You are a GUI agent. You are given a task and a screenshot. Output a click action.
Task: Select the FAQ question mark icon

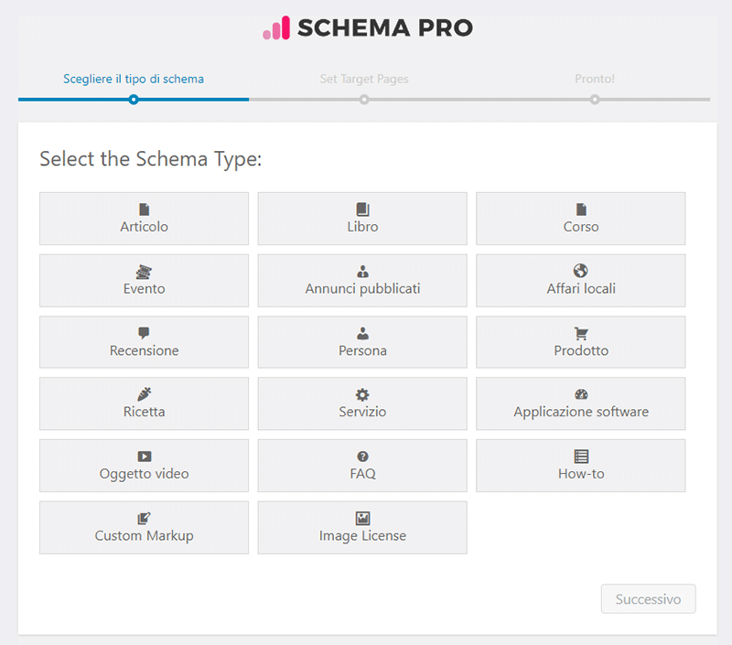(362, 457)
